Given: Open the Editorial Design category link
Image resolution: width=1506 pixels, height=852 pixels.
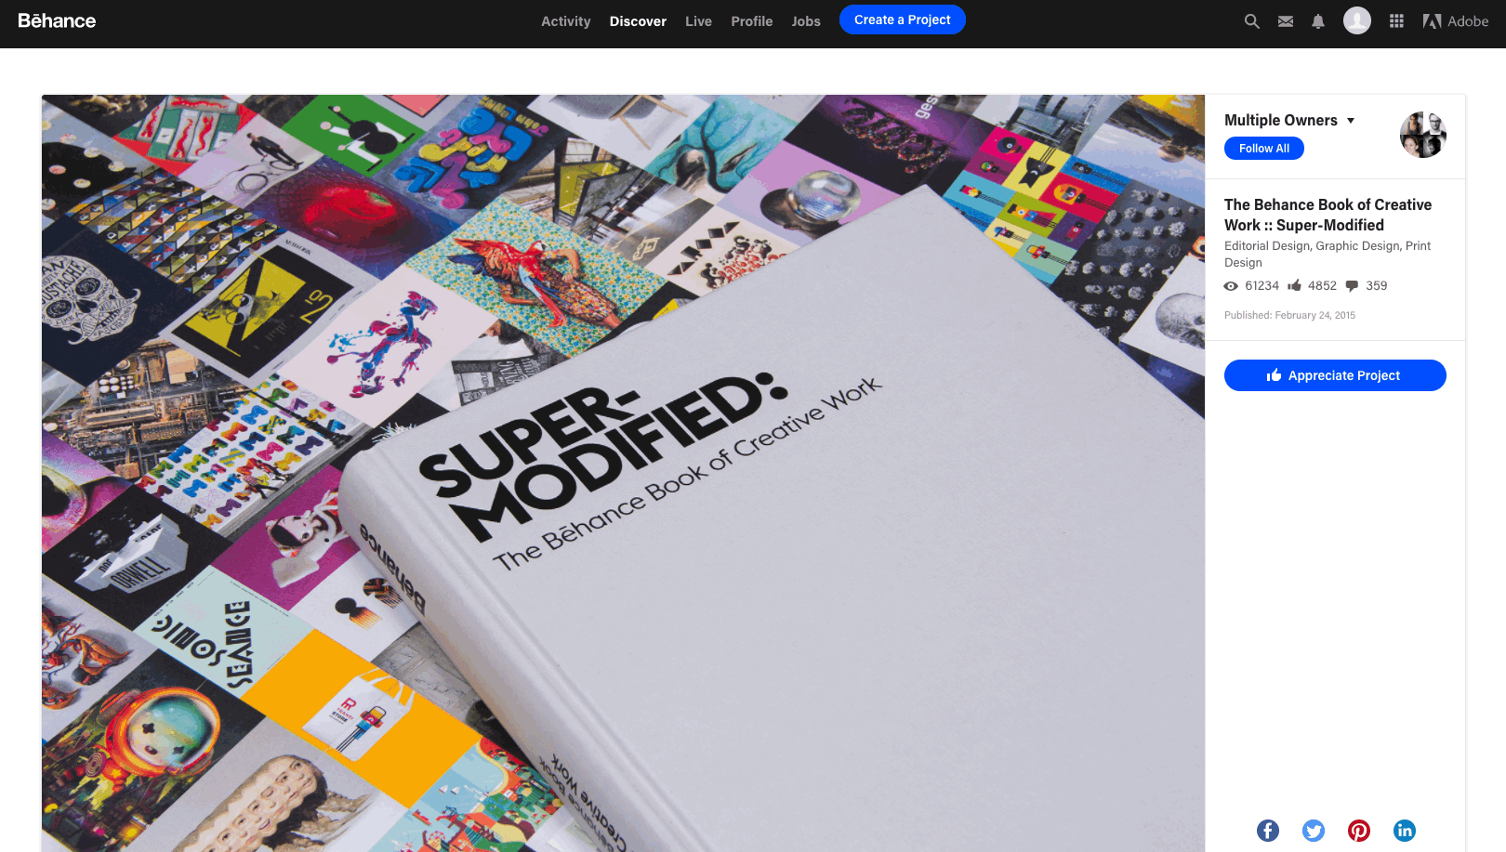Looking at the screenshot, I should (1267, 246).
